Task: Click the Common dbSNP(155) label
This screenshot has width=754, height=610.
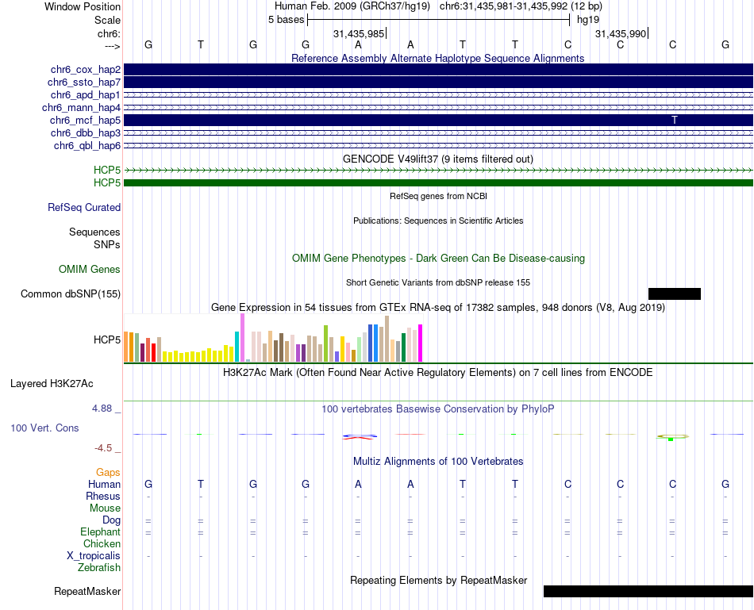Action: (x=71, y=293)
